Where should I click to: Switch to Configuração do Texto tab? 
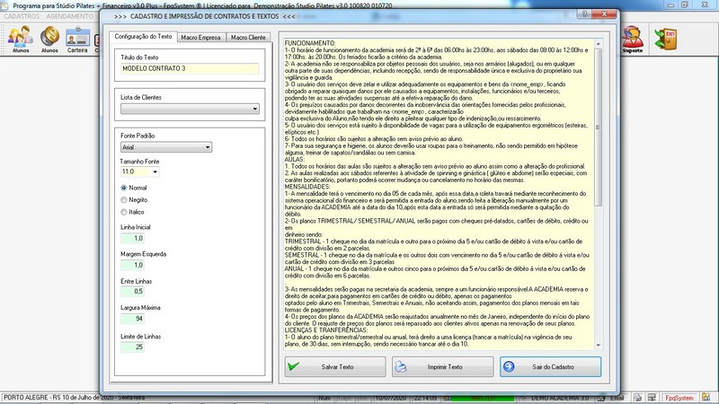click(x=143, y=36)
